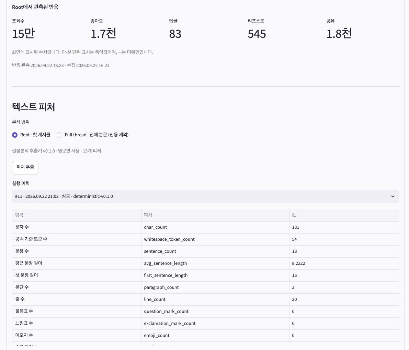Click the 반응 관측 timestamp line
Screen dimensions: 409x350
(60, 66)
